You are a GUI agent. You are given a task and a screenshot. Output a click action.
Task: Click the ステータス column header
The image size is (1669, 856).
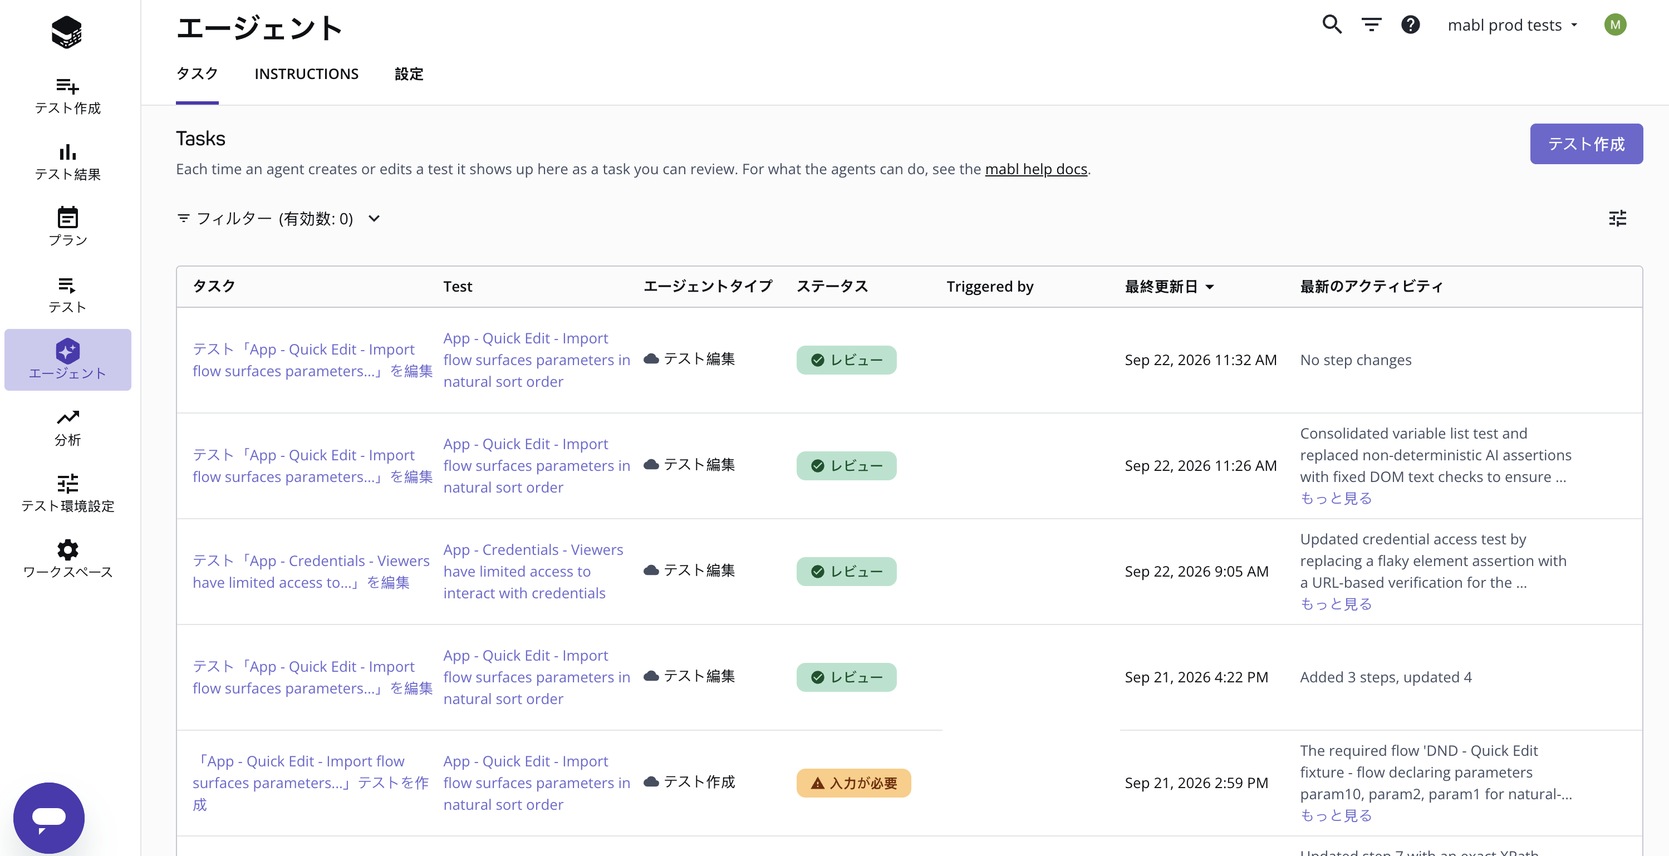(x=832, y=286)
